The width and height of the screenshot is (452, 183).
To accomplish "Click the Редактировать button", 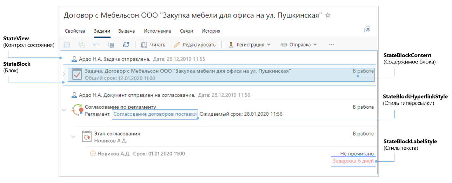I will [x=195, y=45].
